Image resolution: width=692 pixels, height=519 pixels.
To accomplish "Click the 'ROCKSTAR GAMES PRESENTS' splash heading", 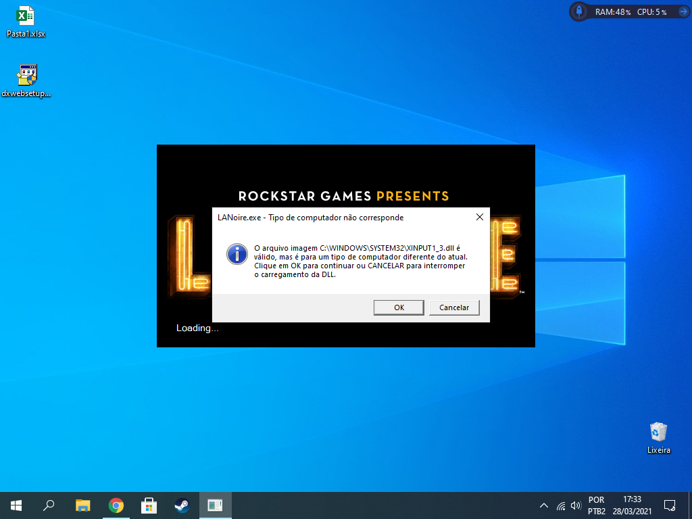I will coord(343,196).
